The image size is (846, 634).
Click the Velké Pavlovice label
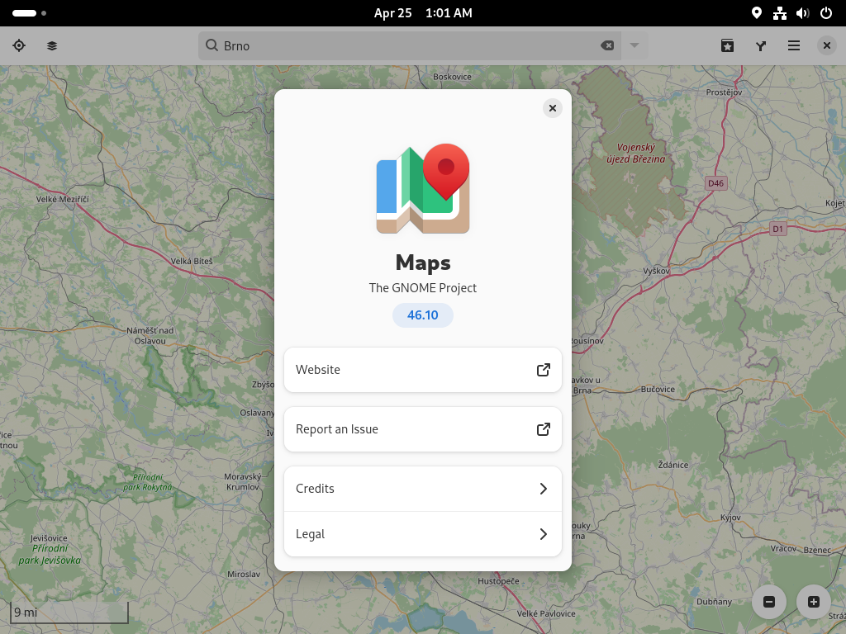pos(546,613)
